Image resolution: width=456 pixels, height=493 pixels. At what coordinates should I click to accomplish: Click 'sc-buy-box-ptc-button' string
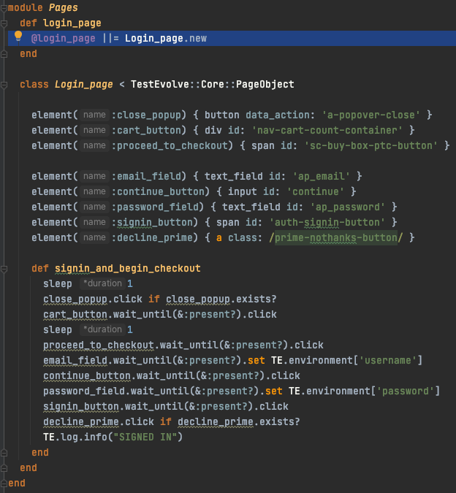pos(370,145)
